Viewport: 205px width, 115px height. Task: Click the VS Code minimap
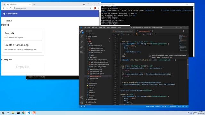[x=183, y=43]
